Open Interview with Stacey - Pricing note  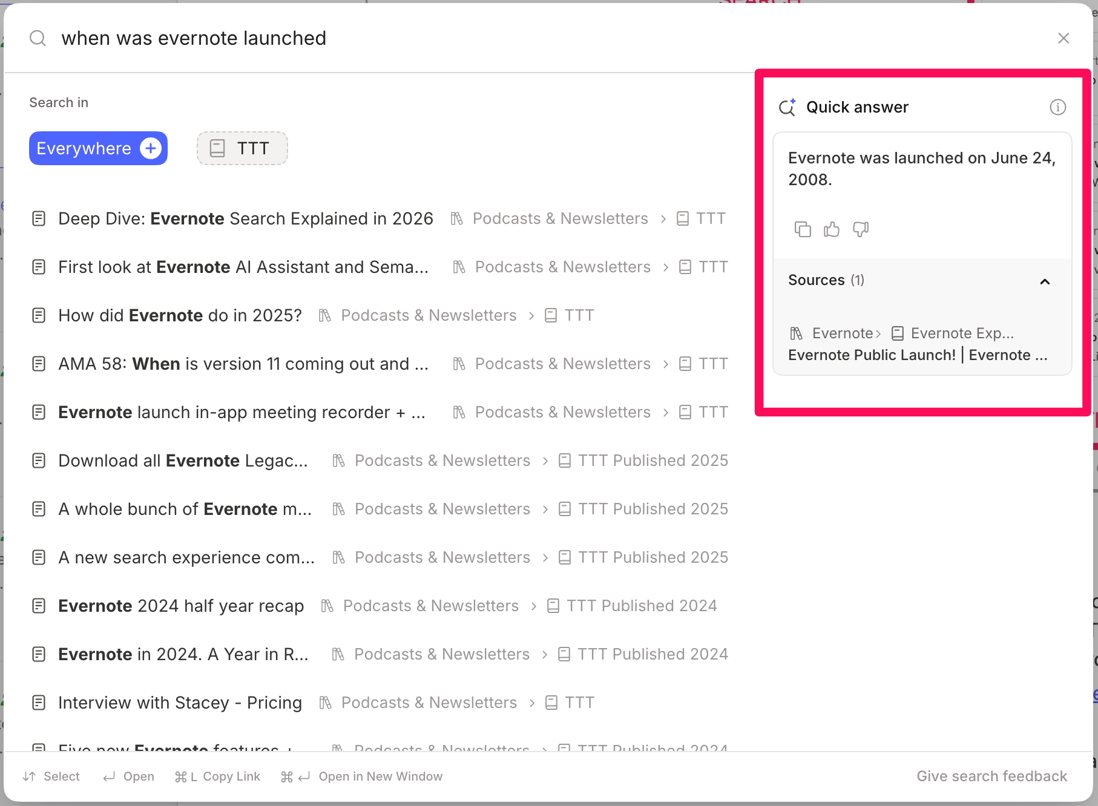[180, 703]
